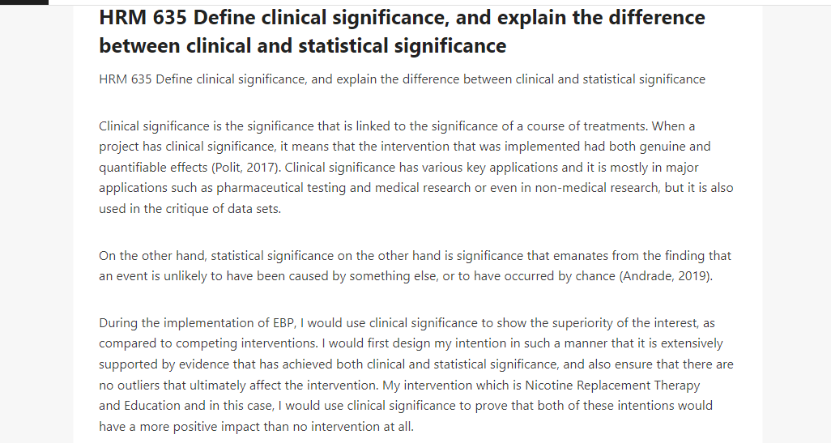Click the phrase "Nicotine Replacement Therapy"
Screen dimensions: 831x443
(x=612, y=385)
